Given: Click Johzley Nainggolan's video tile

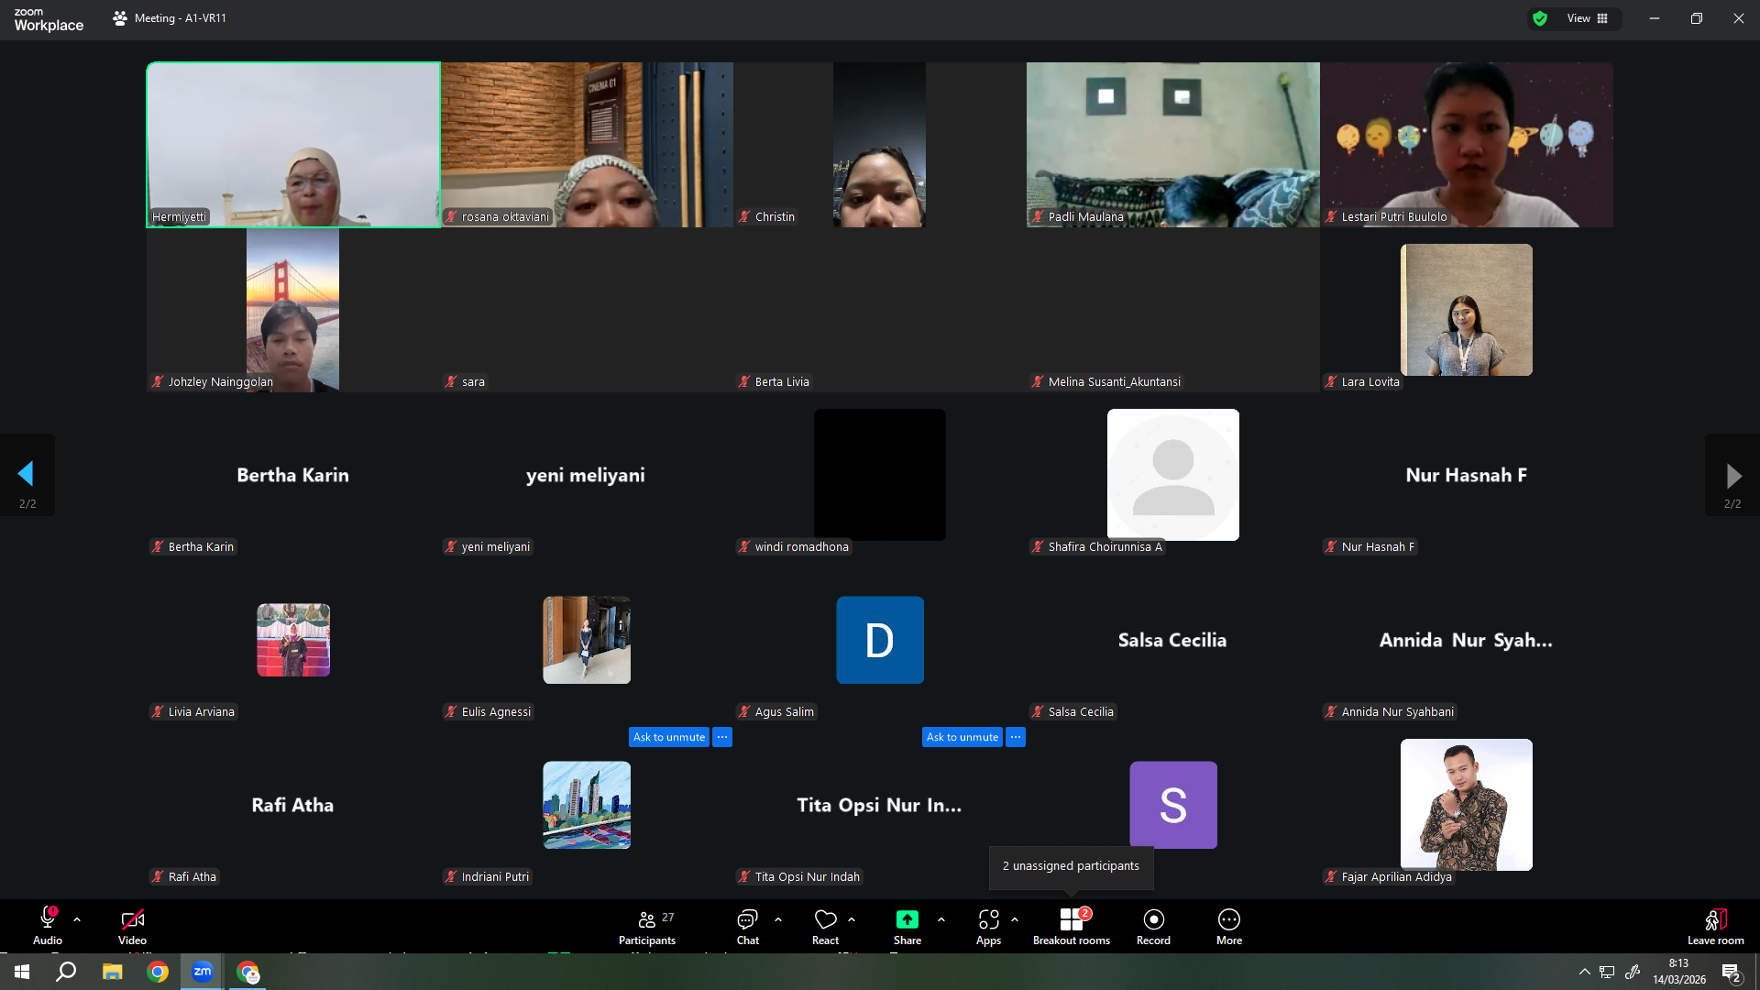Looking at the screenshot, I should (293, 310).
